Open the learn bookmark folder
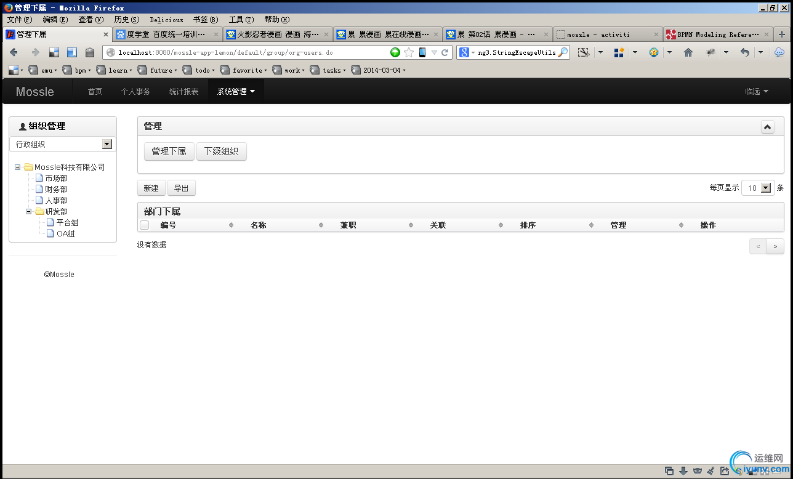This screenshot has height=479, width=793. [115, 70]
